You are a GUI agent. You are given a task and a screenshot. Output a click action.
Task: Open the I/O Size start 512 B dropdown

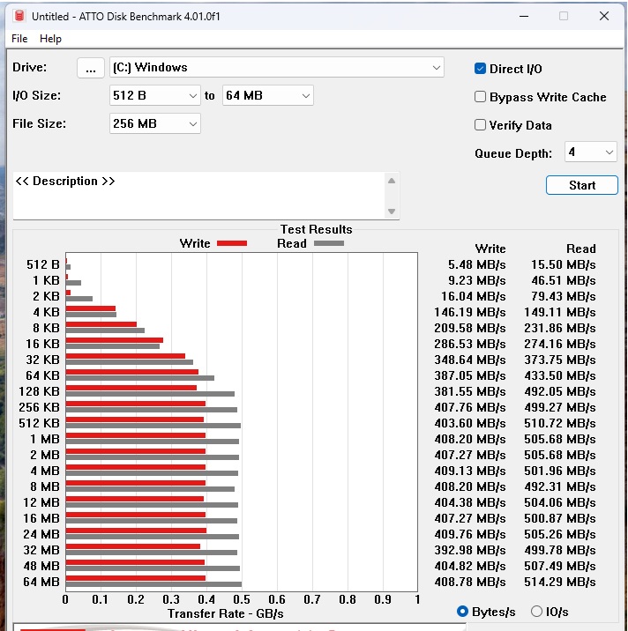click(154, 96)
